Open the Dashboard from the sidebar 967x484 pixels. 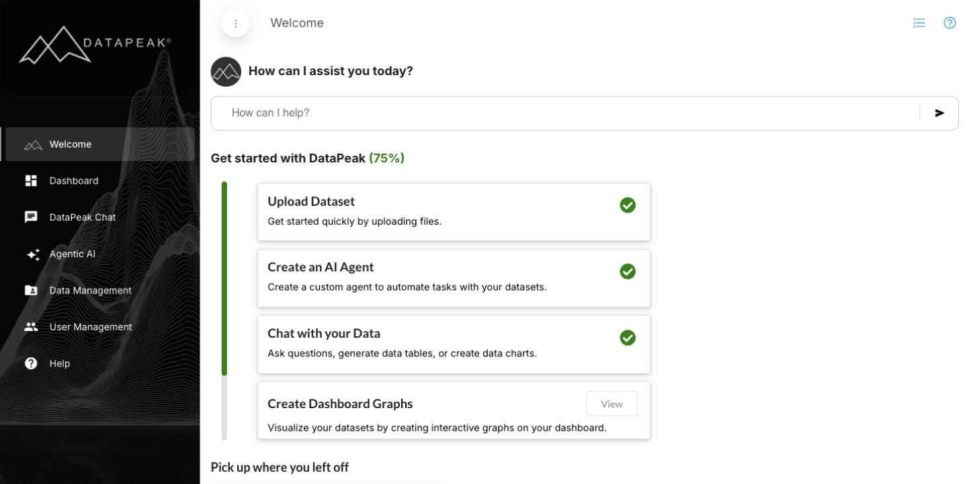(x=74, y=181)
